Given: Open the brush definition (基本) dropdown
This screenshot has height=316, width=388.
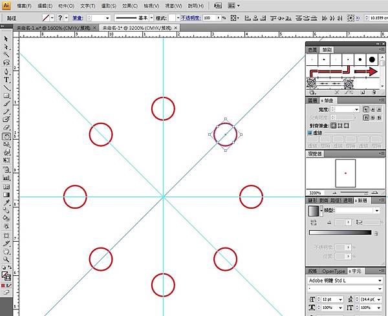Looking at the screenshot, I should pyautogui.click(x=151, y=18).
